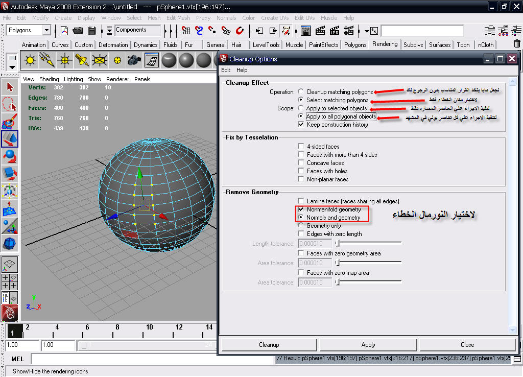Toggle snap to view planes icon
The image size is (523, 377).
[x=226, y=31]
